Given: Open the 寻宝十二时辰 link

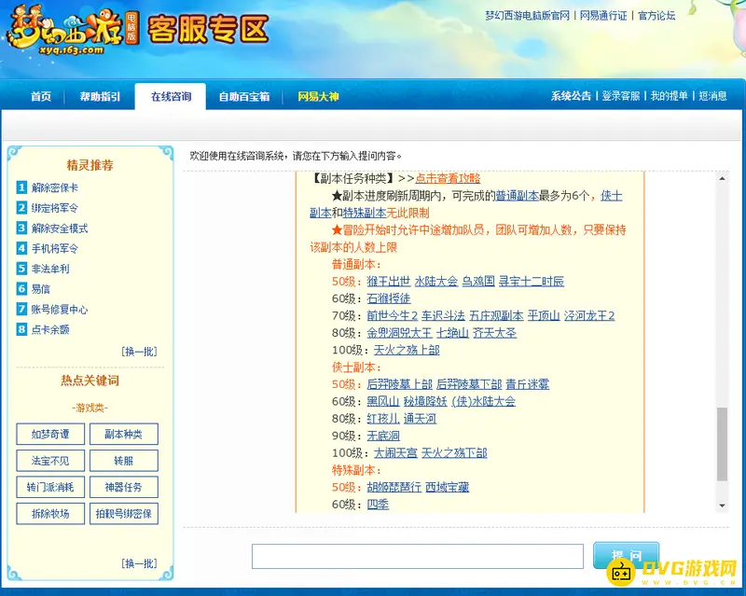Looking at the screenshot, I should point(532,282).
